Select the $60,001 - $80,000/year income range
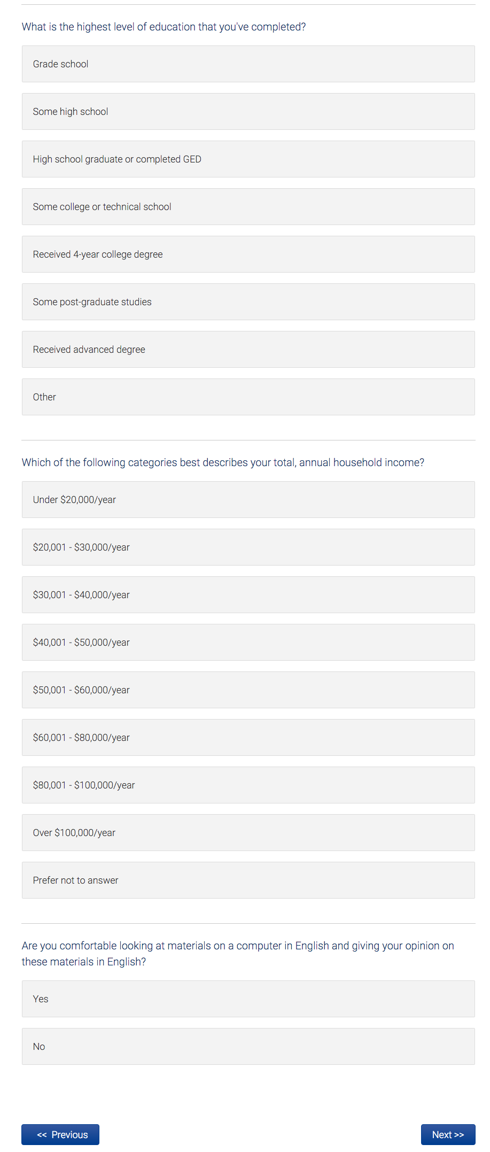Viewport: 490px width, 1152px height. 248,738
